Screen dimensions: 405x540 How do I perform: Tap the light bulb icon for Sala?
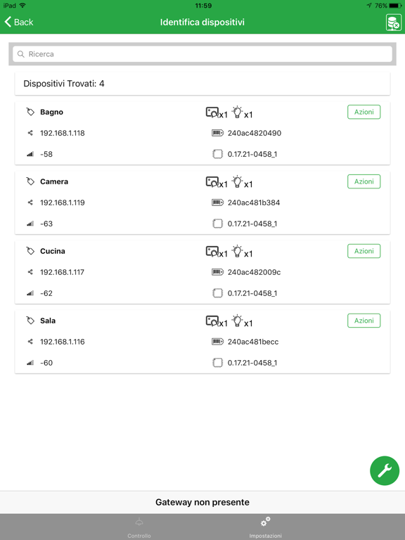237,321
